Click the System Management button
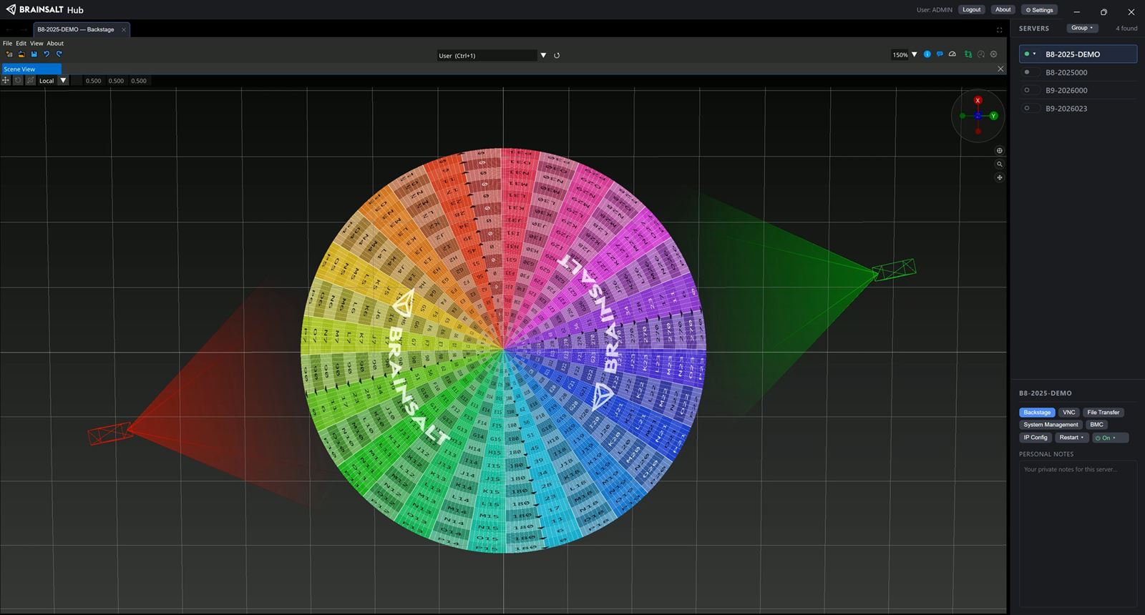Screen dimensions: 1145x615 pos(1051,425)
